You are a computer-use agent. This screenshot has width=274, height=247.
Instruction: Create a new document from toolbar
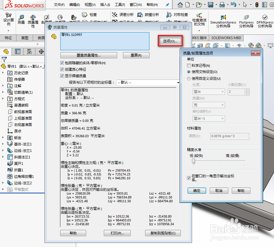tap(188, 4)
